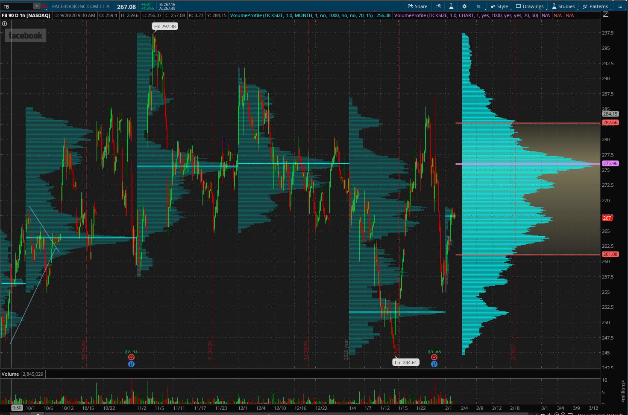Click the Share button
Viewport: 628px width, 415px height.
417,6
